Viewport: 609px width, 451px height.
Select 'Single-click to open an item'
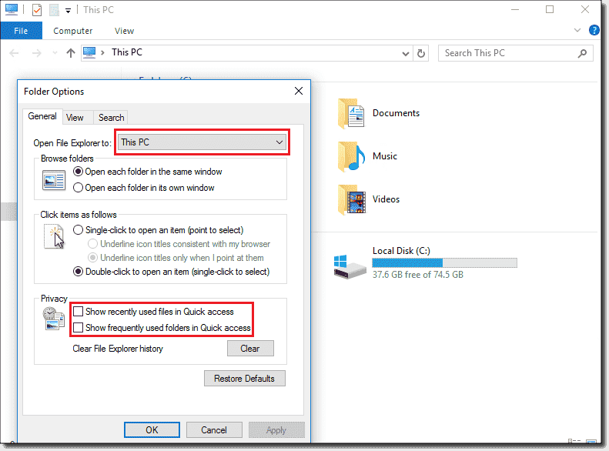158,230
